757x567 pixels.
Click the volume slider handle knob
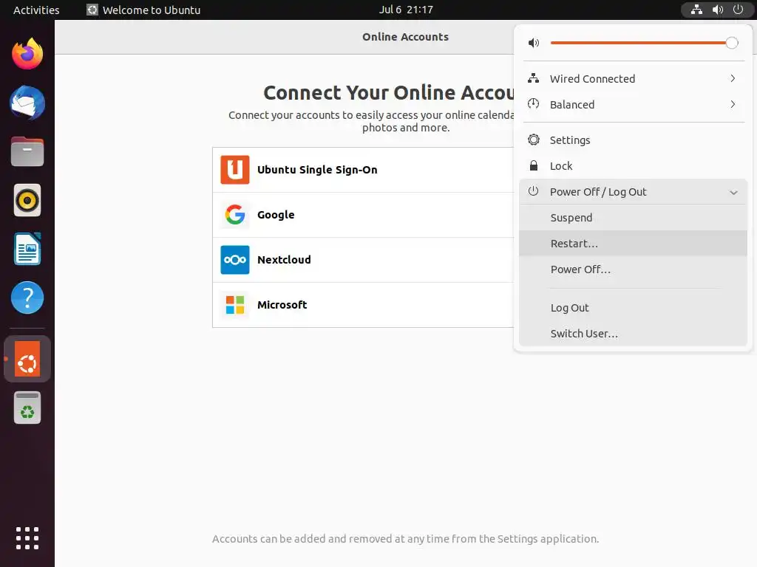(x=732, y=43)
